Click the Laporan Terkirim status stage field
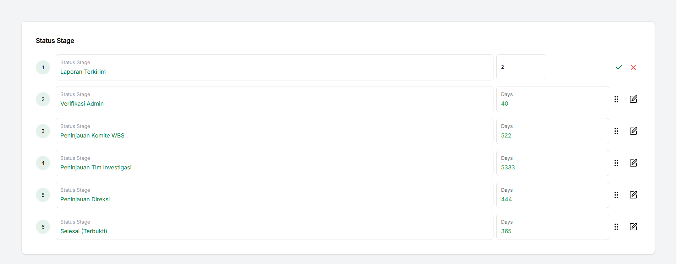 coord(274,67)
